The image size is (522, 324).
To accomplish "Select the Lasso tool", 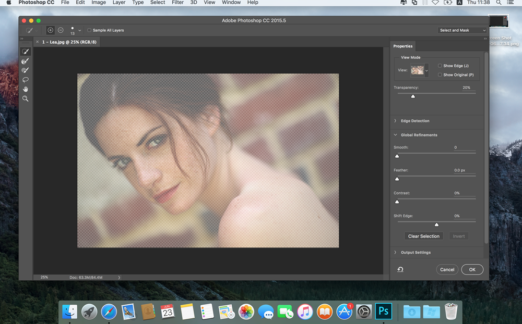I will click(25, 80).
